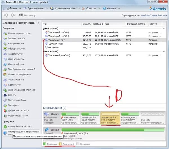
Task: Expand dropdown arrow next to Действия
Action: pos(20,8)
